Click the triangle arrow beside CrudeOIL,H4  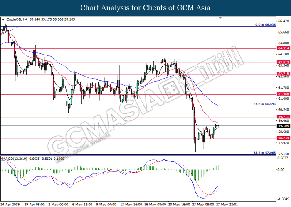(x=3, y=19)
